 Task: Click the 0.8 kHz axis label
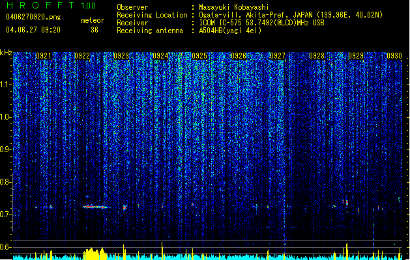point(6,182)
